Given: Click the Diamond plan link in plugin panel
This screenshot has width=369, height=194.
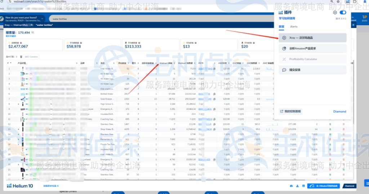Looking at the screenshot, I should pyautogui.click(x=339, y=112).
